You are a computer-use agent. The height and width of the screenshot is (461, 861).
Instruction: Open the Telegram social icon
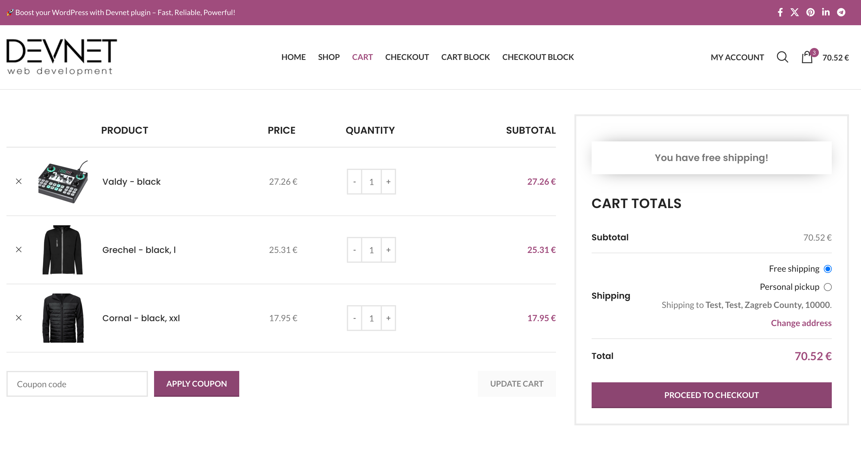(841, 12)
